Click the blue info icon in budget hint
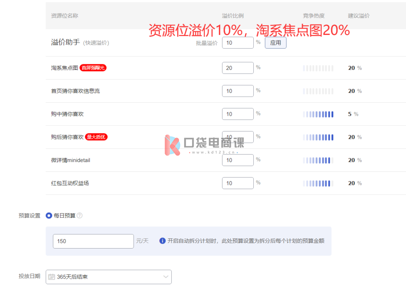This screenshot has width=406, height=291. pyautogui.click(x=162, y=241)
